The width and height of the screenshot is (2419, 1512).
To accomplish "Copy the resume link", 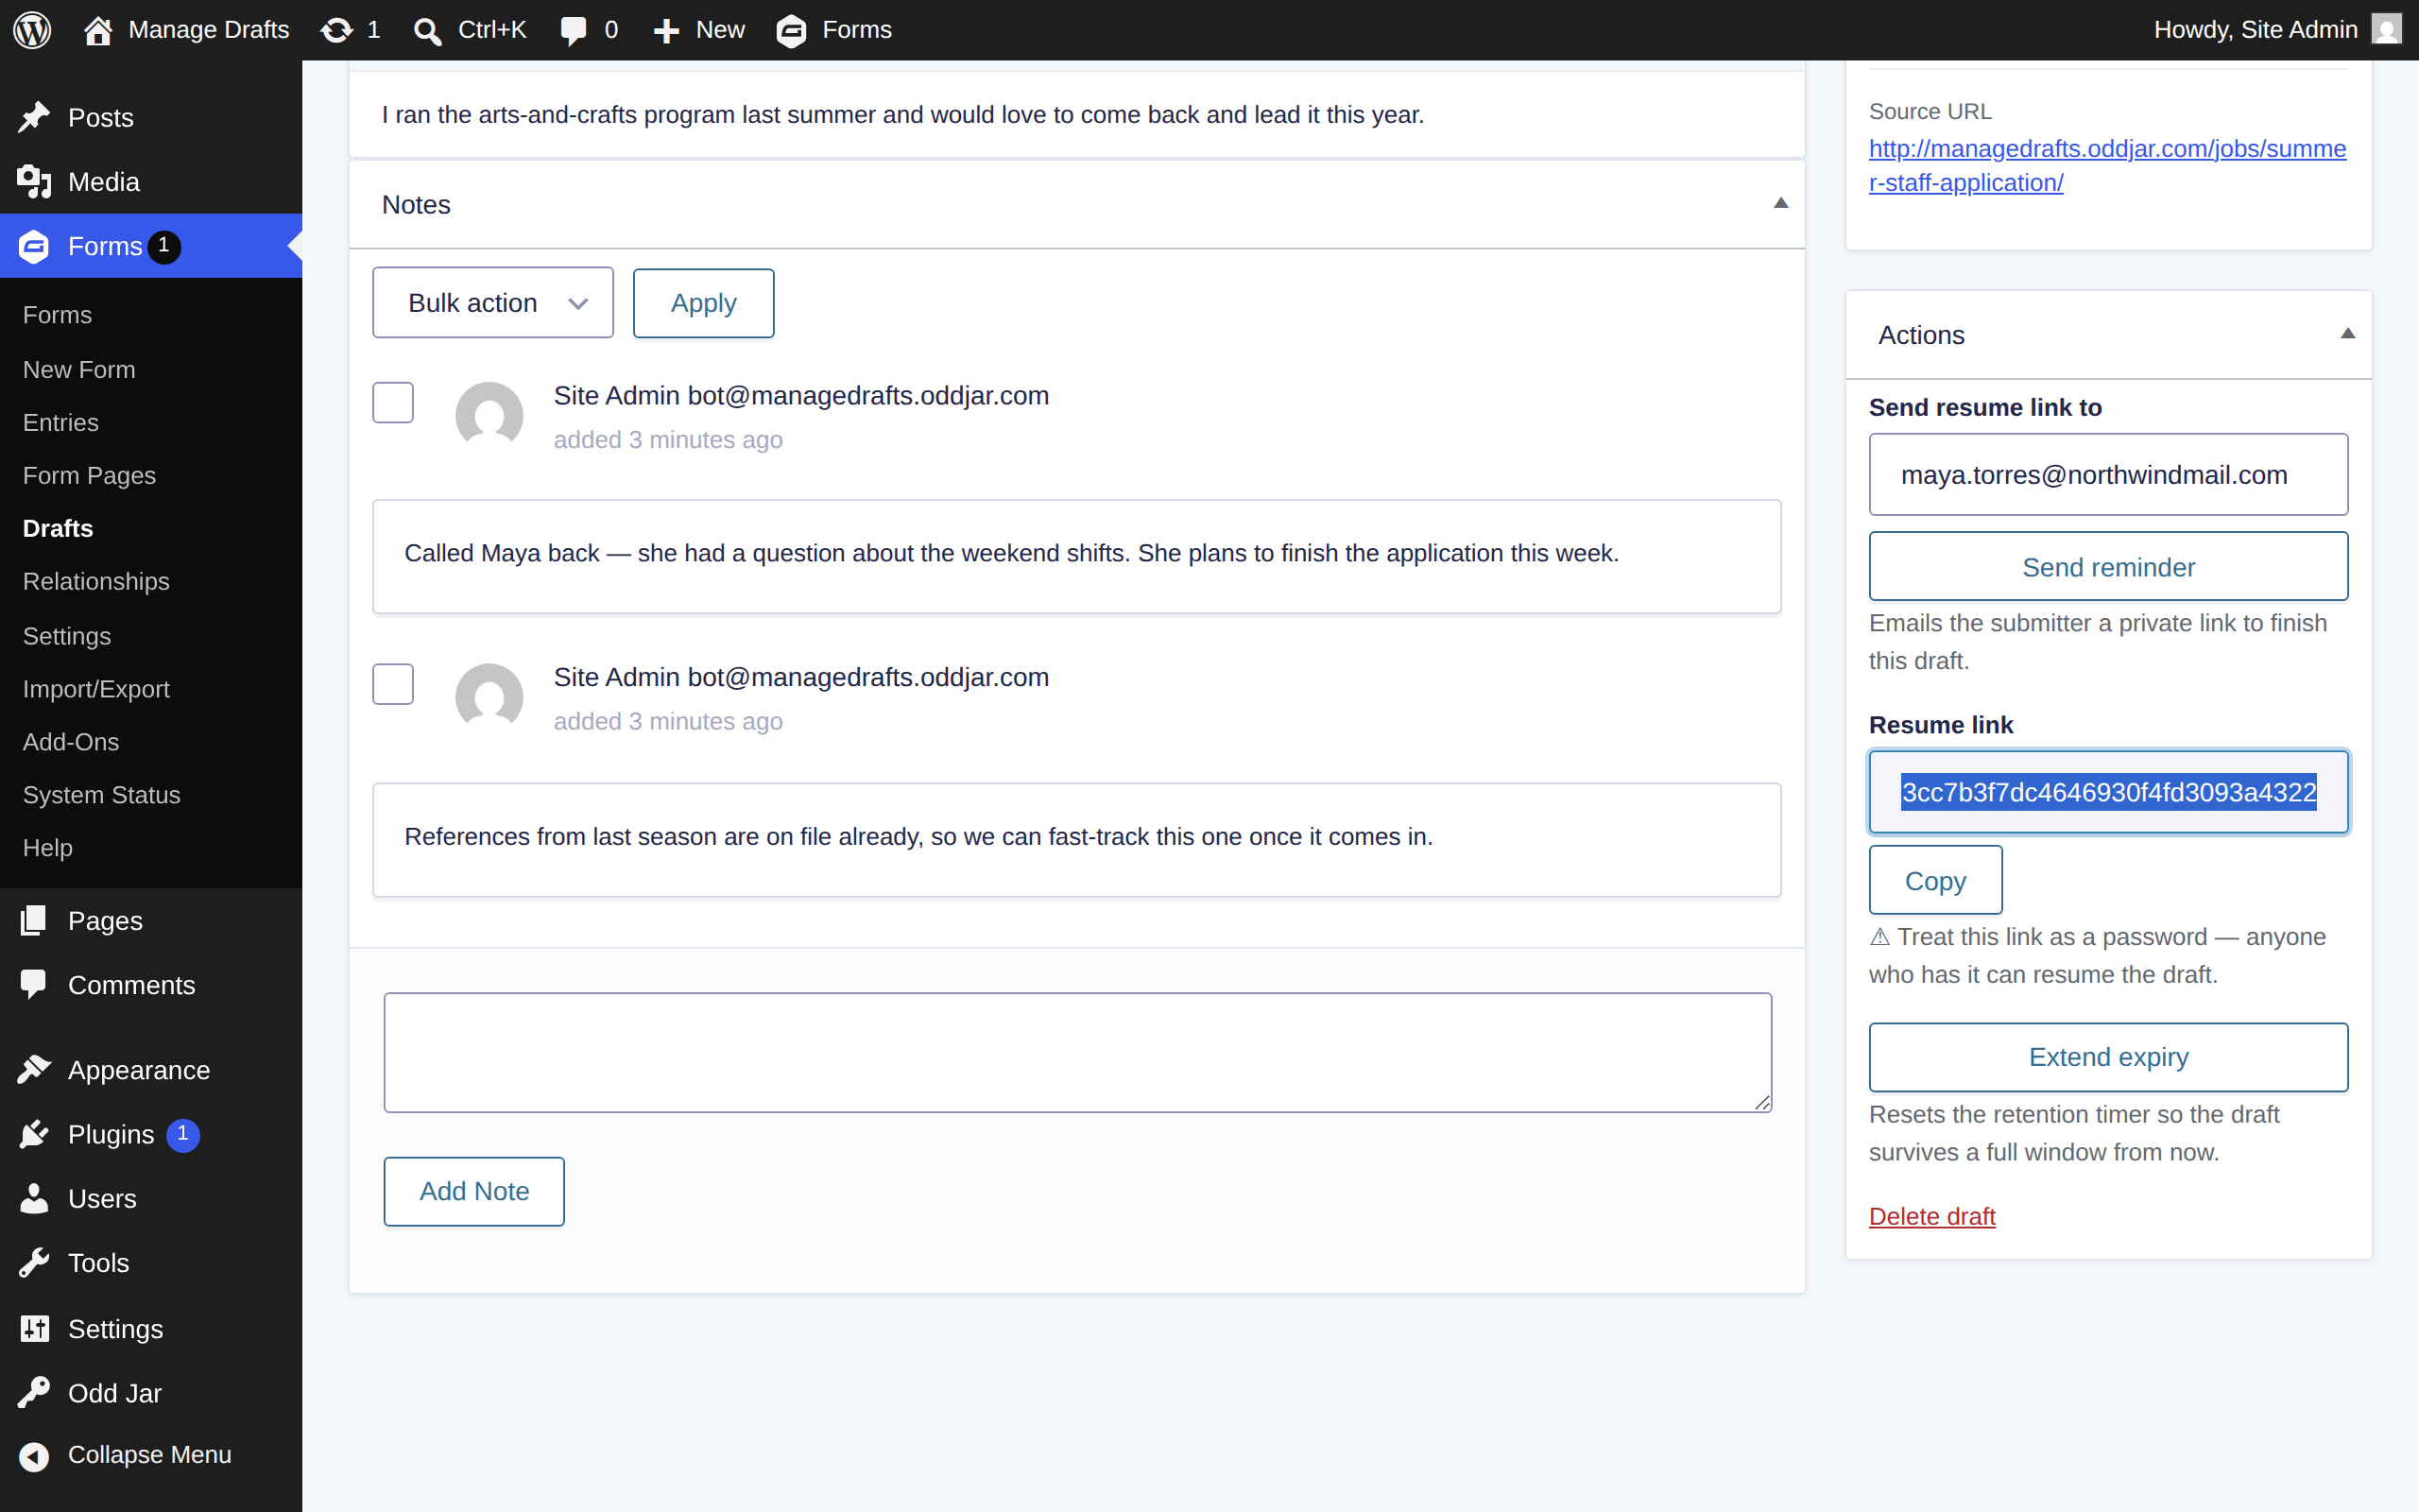I will tap(1935, 880).
